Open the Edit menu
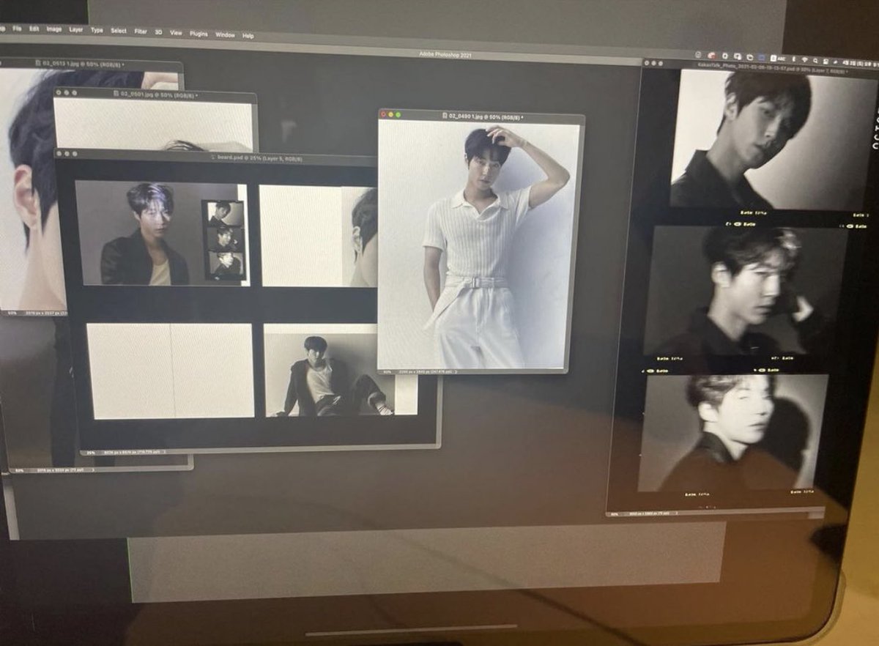The image size is (879, 646). coord(34,29)
